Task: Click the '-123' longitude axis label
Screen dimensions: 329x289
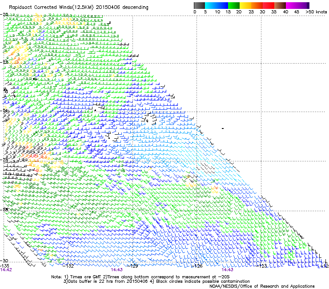Action: [x=262, y=266]
